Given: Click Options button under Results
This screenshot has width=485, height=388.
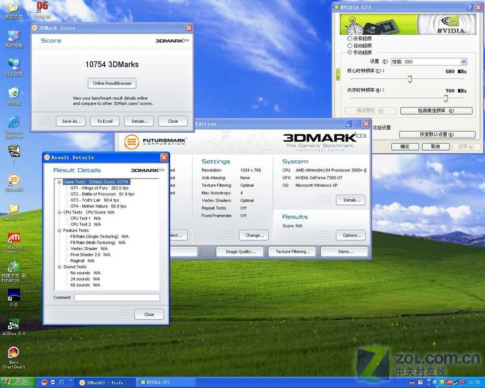Looking at the screenshot, I should click(350, 235).
